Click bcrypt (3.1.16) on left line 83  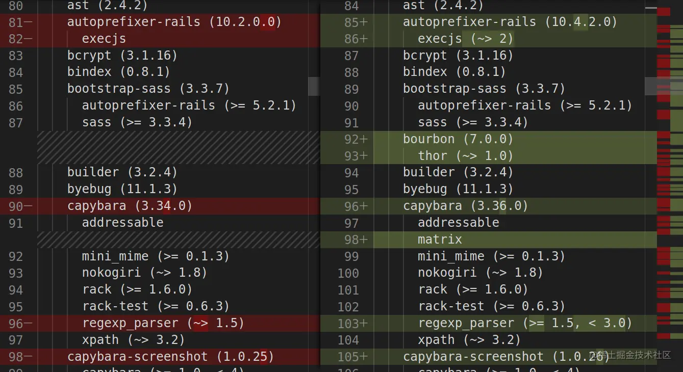[122, 56]
